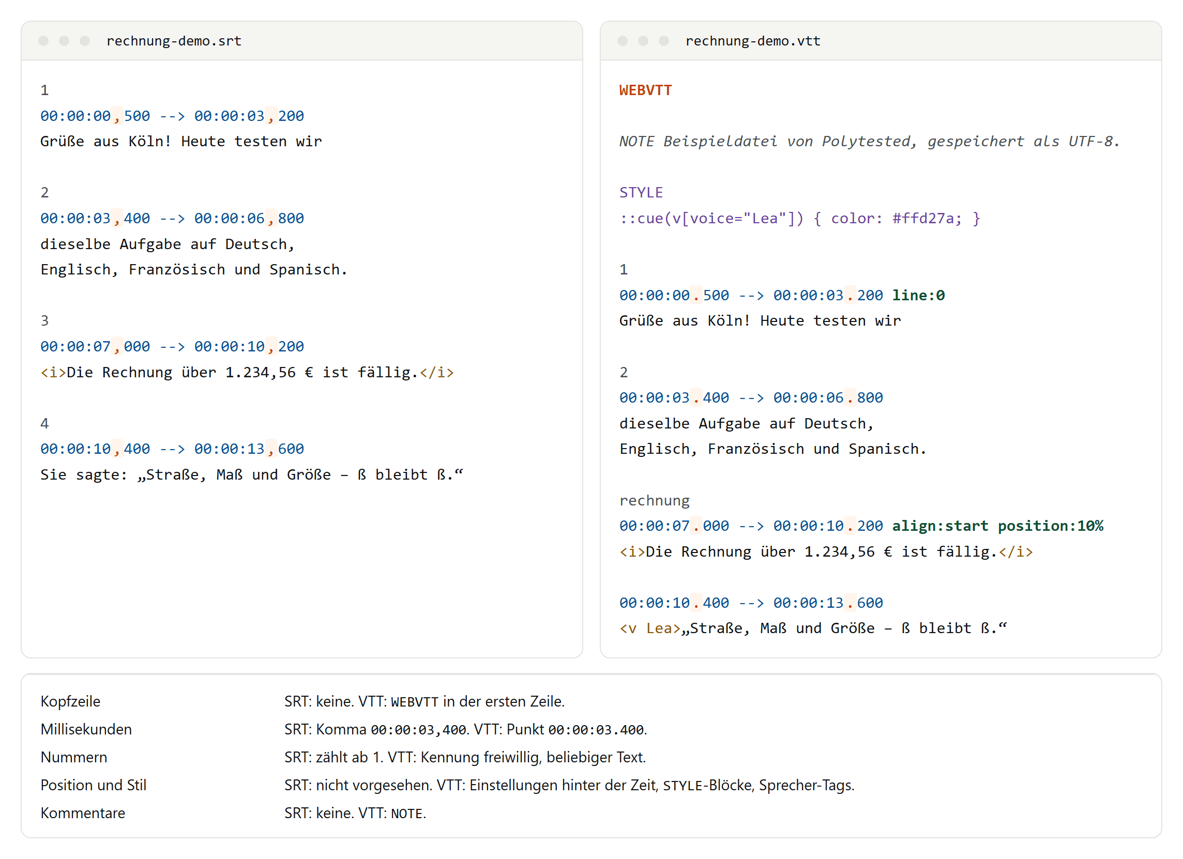Click SRT timestamp 00:00:07,000 --> 00:00:10,200

tap(172, 346)
